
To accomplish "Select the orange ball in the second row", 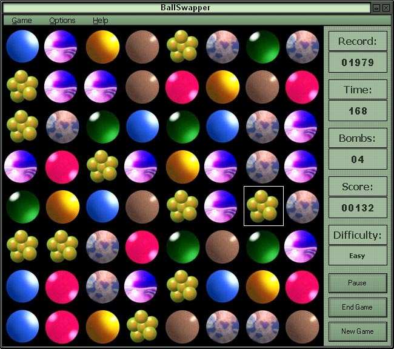I will pos(222,87).
